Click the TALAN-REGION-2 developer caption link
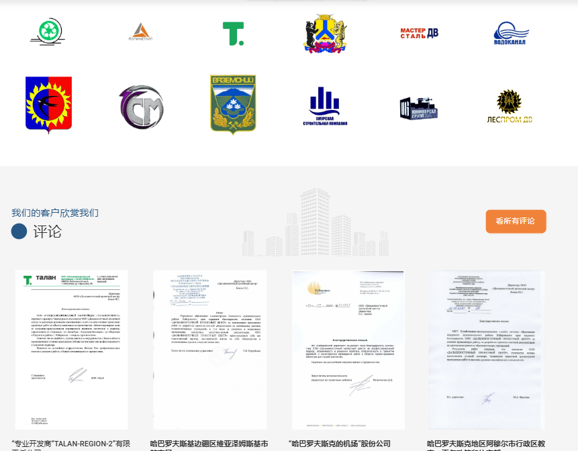 (70, 444)
